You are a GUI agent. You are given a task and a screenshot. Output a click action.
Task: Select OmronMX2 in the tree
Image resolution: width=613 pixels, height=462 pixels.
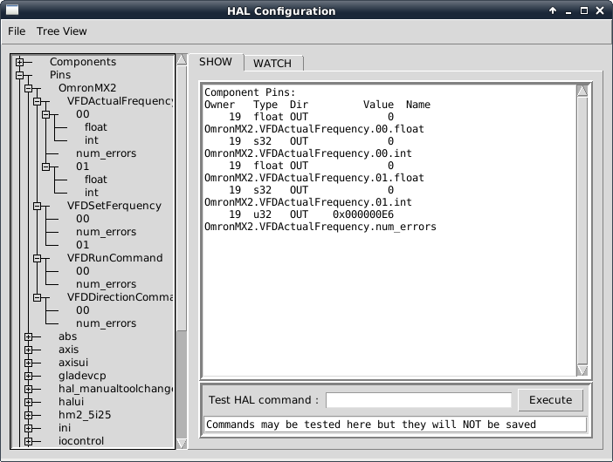[x=87, y=88]
